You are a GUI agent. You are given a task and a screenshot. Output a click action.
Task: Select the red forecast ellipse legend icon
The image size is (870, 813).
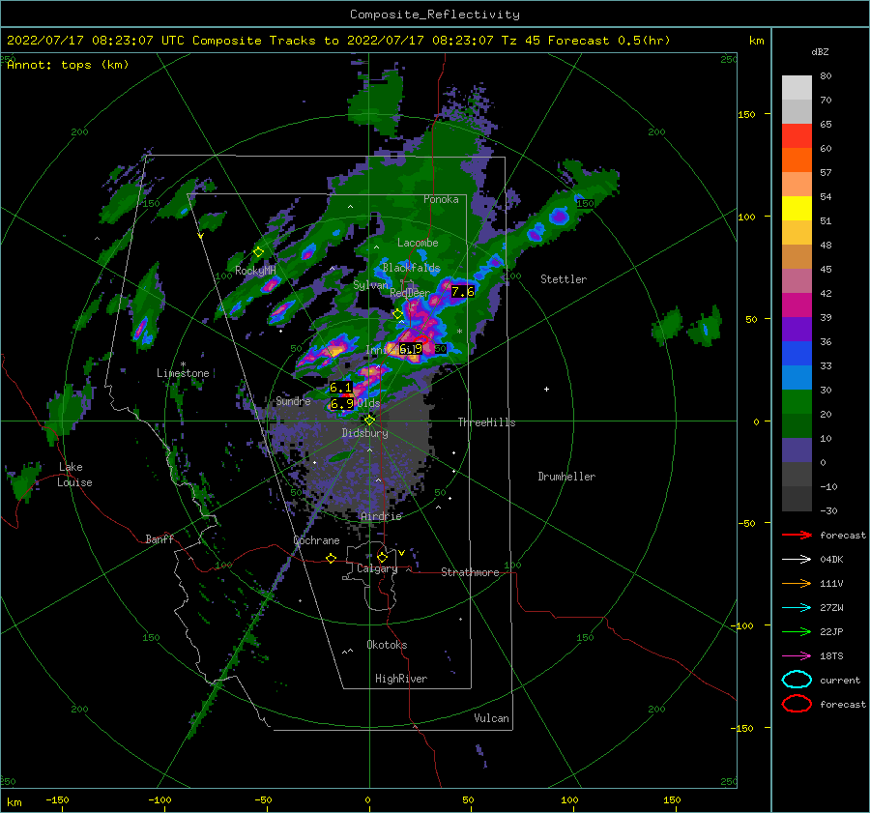click(x=797, y=704)
